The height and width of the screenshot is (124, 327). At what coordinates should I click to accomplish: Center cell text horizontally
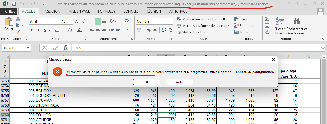pos(98,30)
